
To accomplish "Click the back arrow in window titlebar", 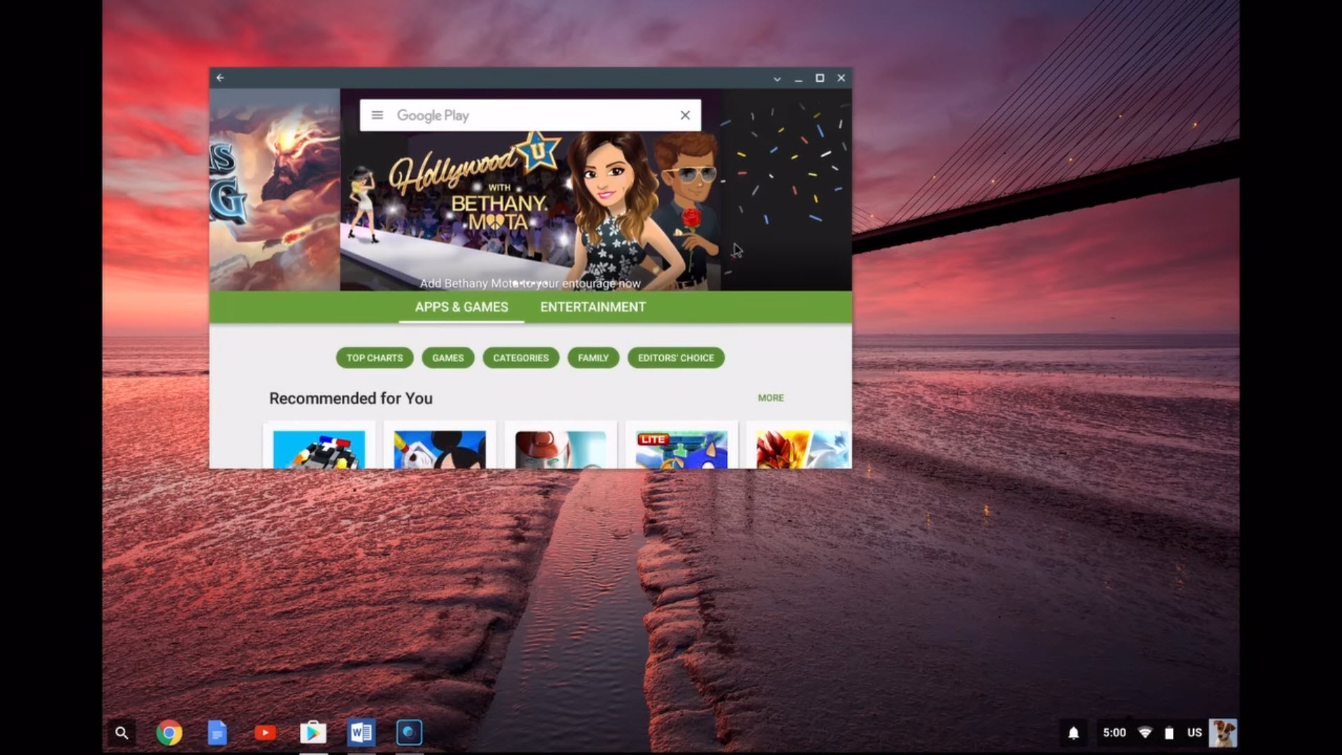I will pos(220,78).
